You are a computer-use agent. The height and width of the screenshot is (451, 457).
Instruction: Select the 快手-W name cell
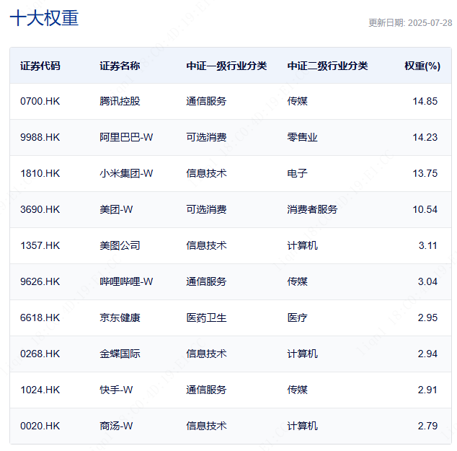(116, 390)
